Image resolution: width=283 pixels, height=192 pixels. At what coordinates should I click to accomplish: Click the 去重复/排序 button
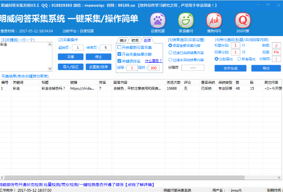pyautogui.click(x=99, y=67)
